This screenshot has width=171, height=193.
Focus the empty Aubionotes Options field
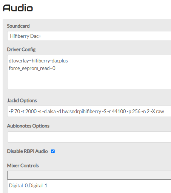coord(89,137)
